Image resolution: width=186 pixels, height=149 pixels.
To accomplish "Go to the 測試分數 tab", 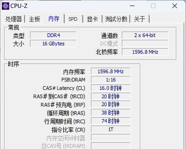I will tap(116, 19).
